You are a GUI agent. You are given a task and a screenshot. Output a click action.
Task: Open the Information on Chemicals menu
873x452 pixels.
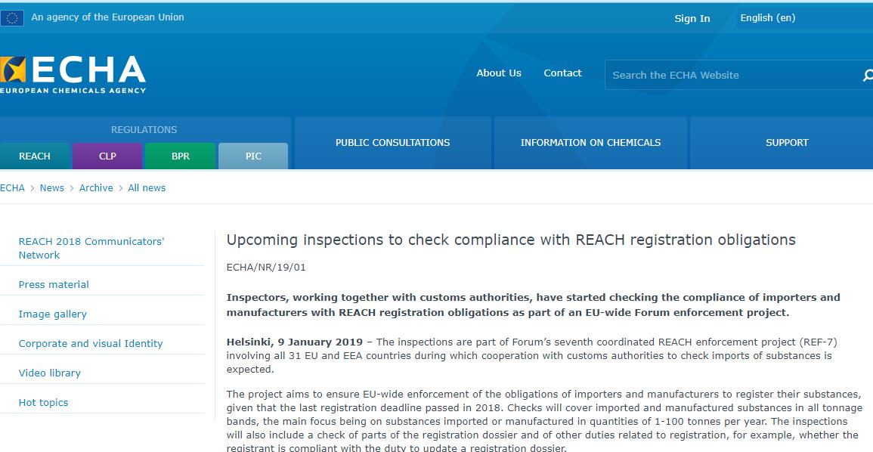pyautogui.click(x=590, y=143)
